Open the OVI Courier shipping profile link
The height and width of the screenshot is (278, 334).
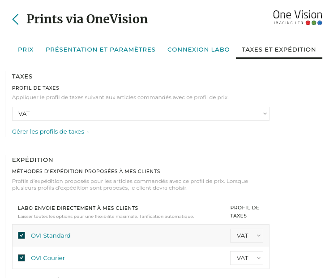click(x=48, y=258)
